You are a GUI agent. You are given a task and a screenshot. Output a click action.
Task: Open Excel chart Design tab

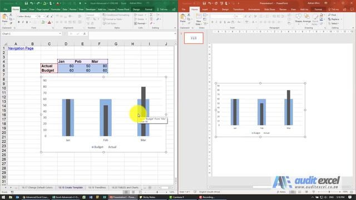136,9
